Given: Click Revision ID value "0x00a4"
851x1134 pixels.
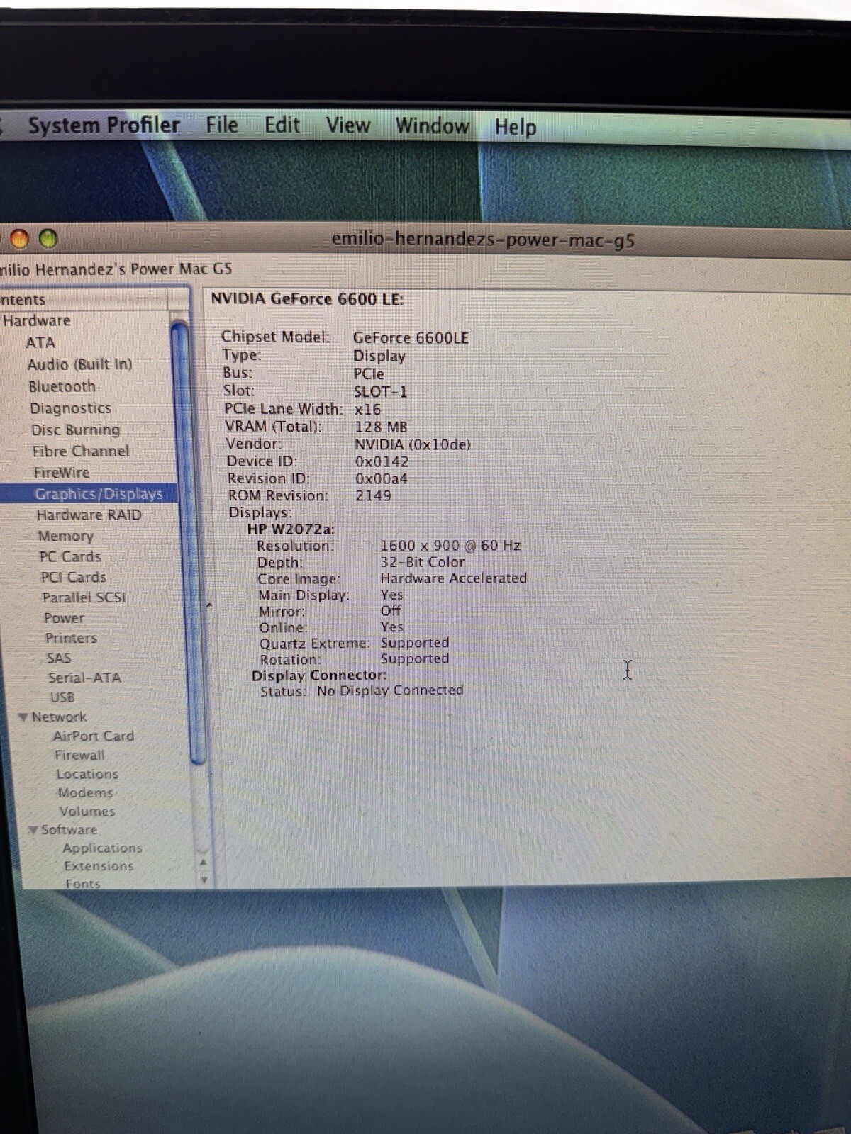Looking at the screenshot, I should point(382,478).
